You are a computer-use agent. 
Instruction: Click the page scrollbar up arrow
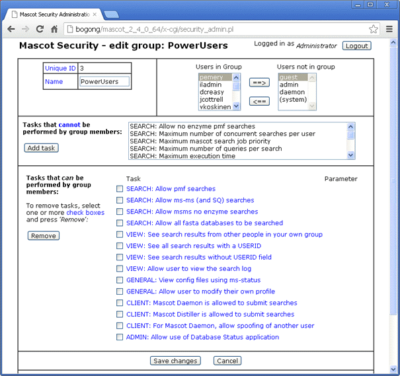393,42
